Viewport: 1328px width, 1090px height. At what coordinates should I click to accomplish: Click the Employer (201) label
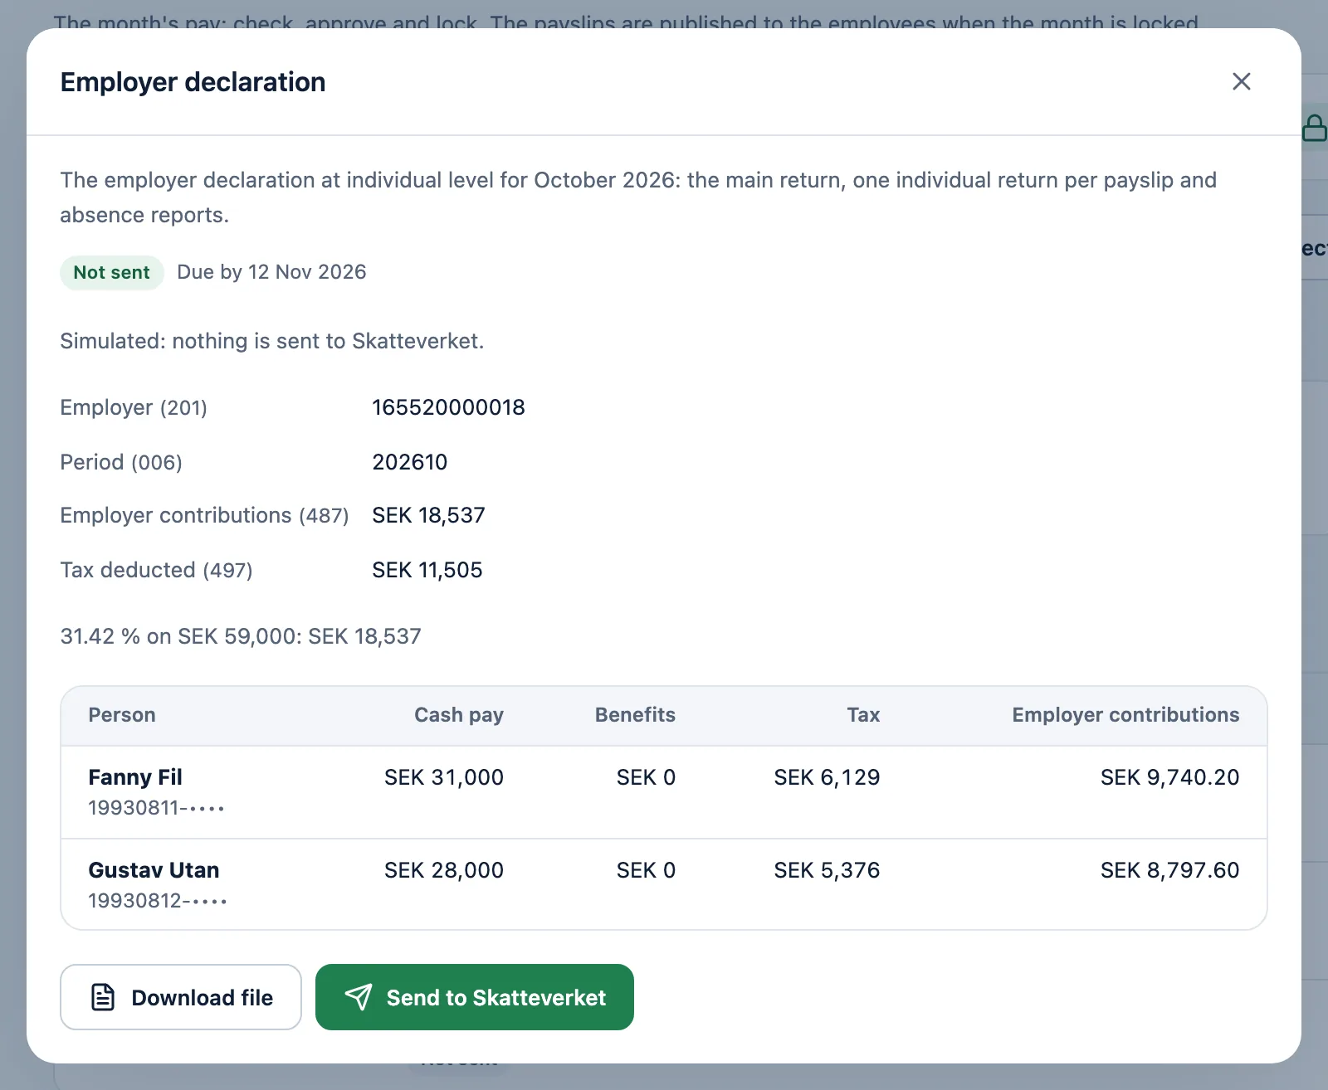pos(134,407)
